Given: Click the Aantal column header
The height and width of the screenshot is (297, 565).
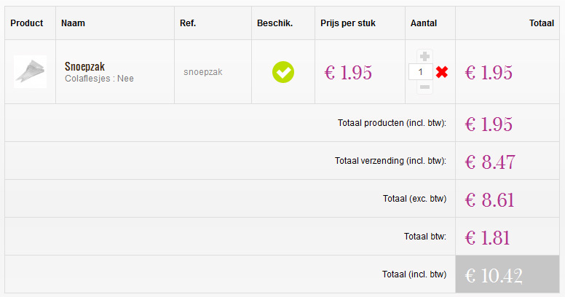Looking at the screenshot, I should [424, 23].
